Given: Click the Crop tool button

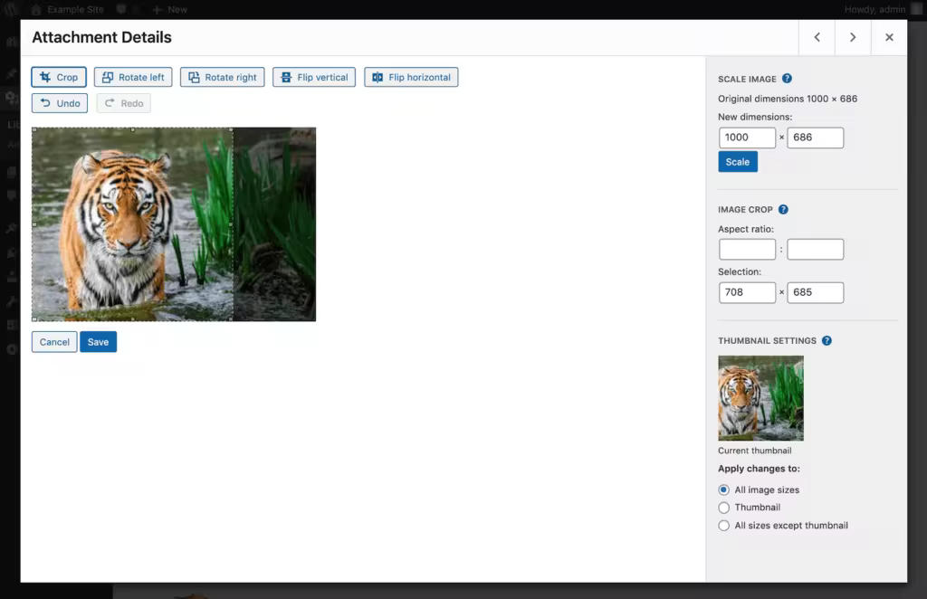Looking at the screenshot, I should [x=59, y=78].
